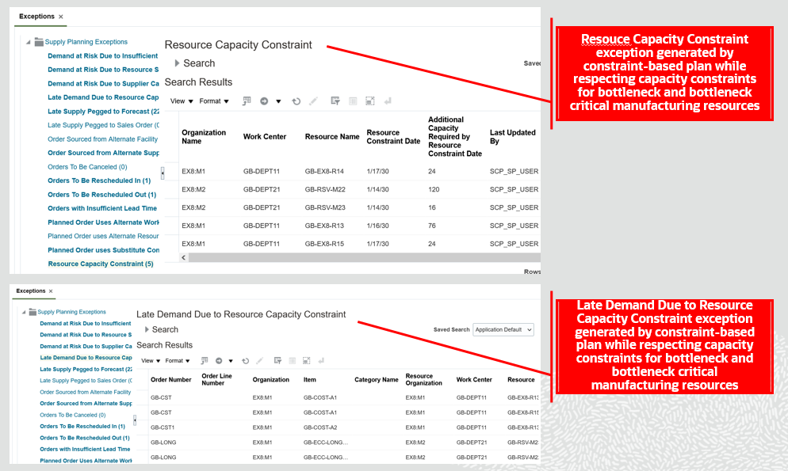
Task: Open the Format menu in Resource Capacity Constraint toolbar
Action: pos(214,101)
